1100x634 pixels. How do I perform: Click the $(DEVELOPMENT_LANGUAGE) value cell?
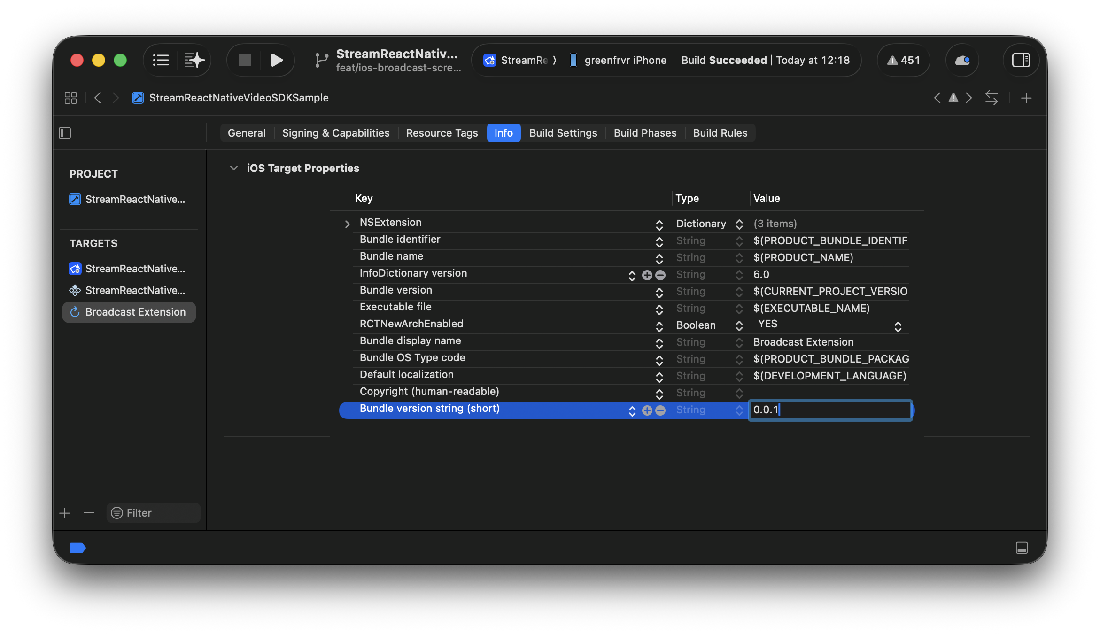(830, 376)
